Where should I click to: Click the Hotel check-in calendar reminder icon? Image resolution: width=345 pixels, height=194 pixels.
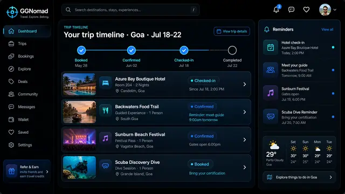(x=271, y=47)
